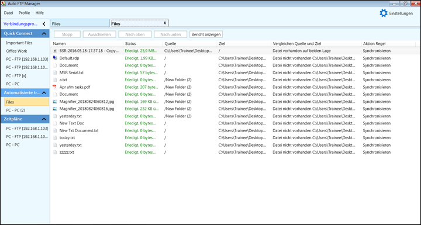Viewport: 421px width, 225px height.
Task: Collapse the Automatisierte transfers section
Action: tap(44, 93)
